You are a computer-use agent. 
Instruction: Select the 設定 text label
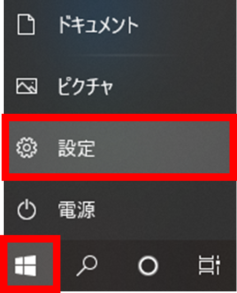pyautogui.click(x=77, y=148)
